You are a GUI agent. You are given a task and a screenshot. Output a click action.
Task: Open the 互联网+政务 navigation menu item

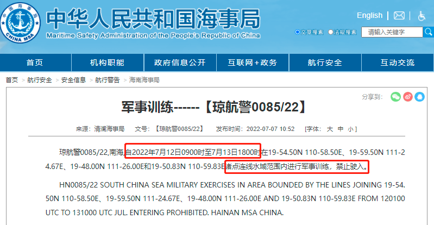tap(253, 62)
